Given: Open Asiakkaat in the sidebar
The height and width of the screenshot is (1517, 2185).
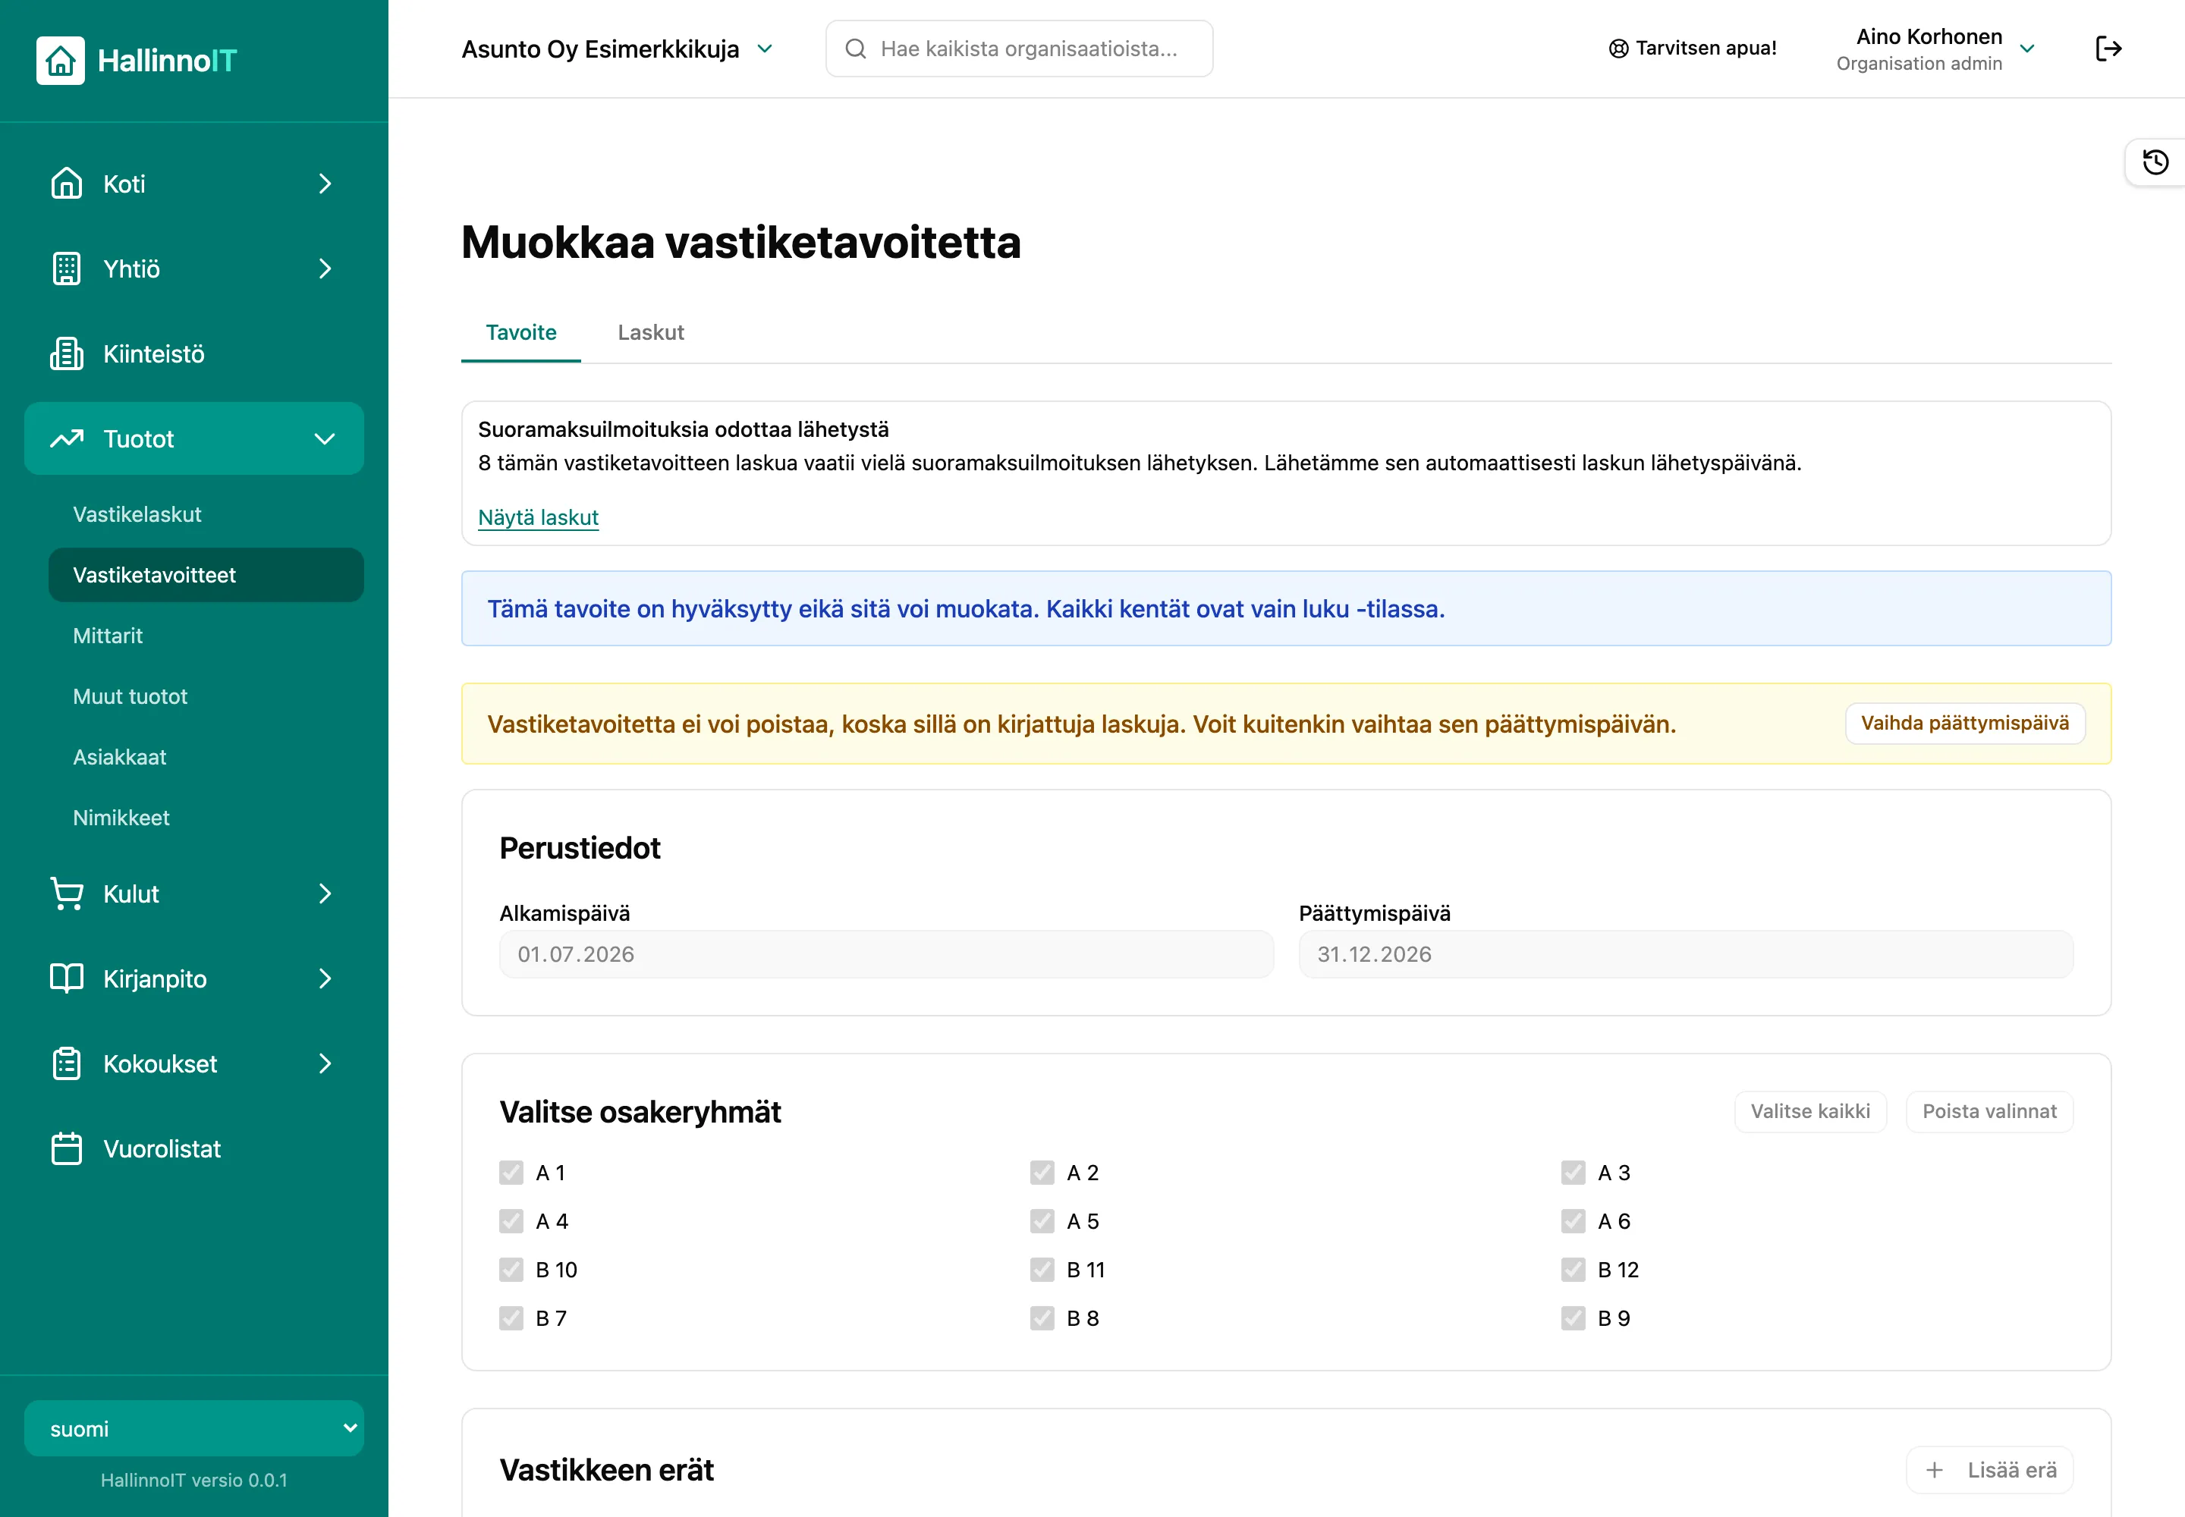Looking at the screenshot, I should (x=120, y=758).
